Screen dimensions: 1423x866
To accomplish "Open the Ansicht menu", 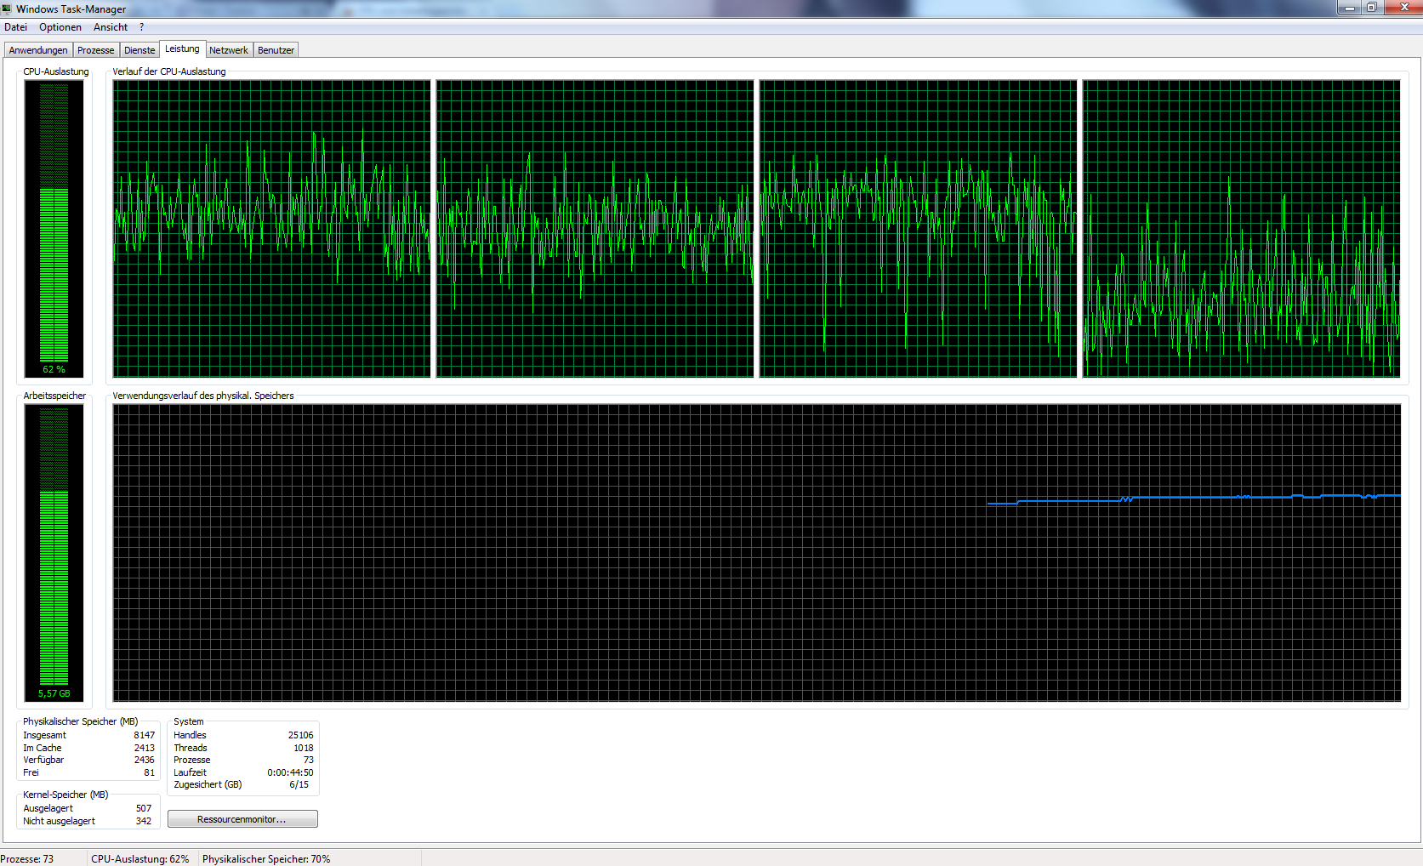I will 111,27.
